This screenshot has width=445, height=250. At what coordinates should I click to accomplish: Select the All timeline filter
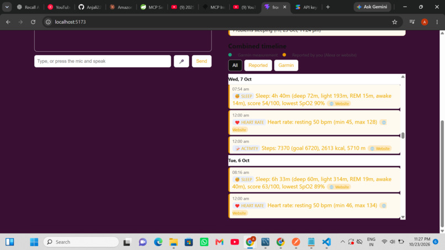click(235, 65)
